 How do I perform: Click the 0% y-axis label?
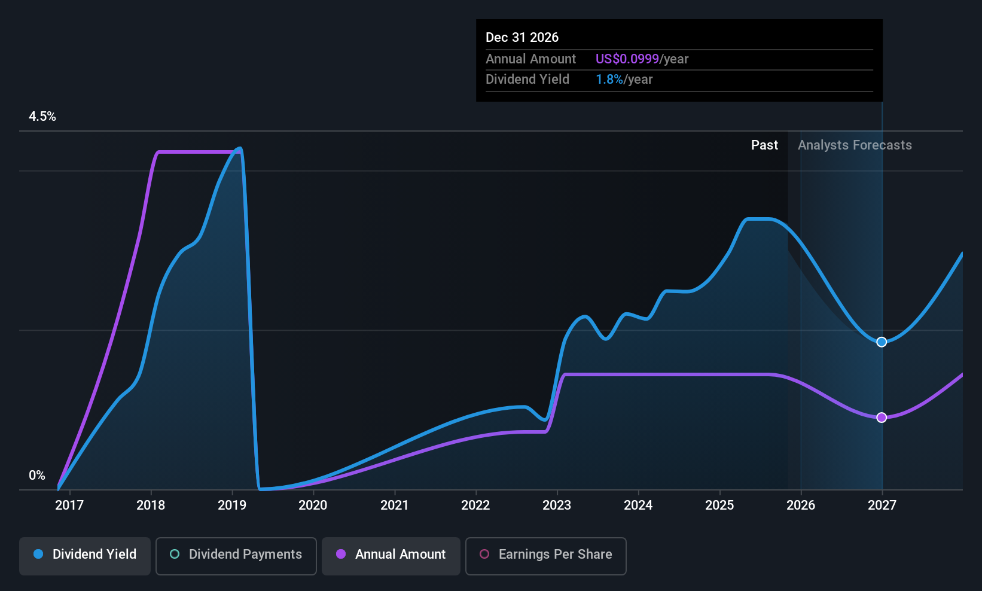pos(37,476)
